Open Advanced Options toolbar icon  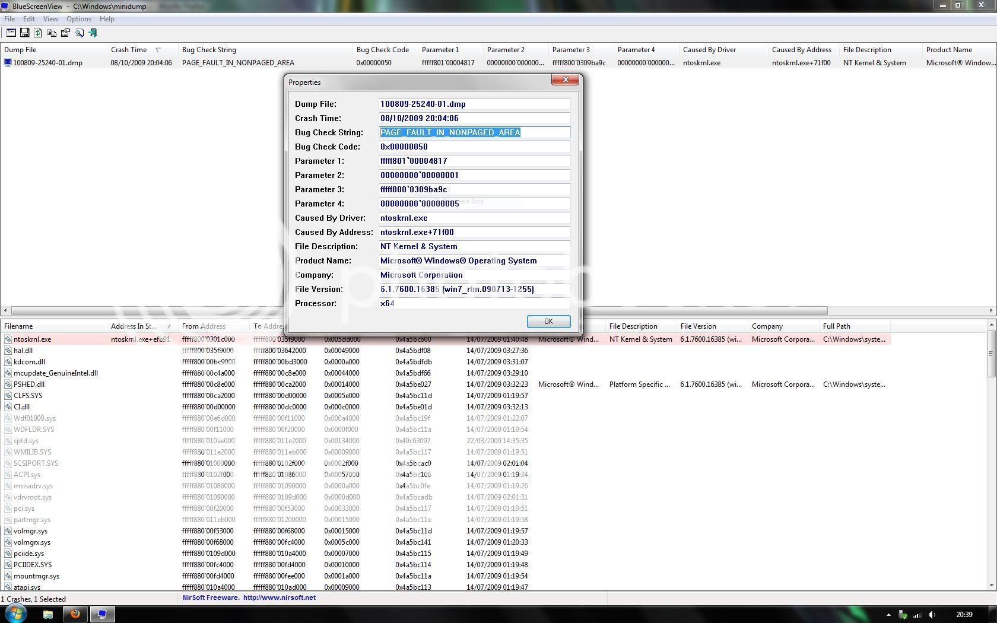11,33
